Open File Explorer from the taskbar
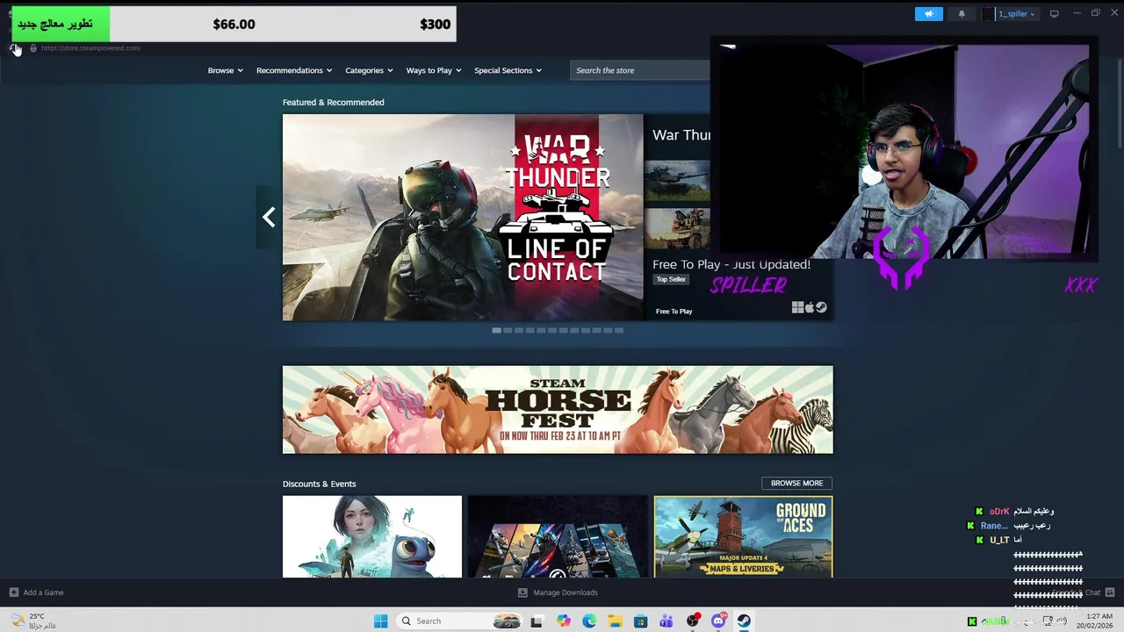Screen dimensions: 1124x632 point(615,621)
